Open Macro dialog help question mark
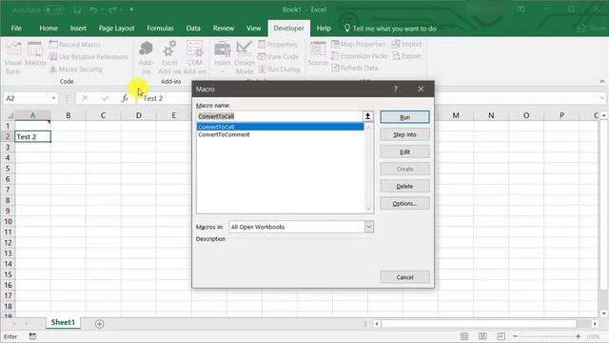The width and height of the screenshot is (609, 343). [x=396, y=89]
